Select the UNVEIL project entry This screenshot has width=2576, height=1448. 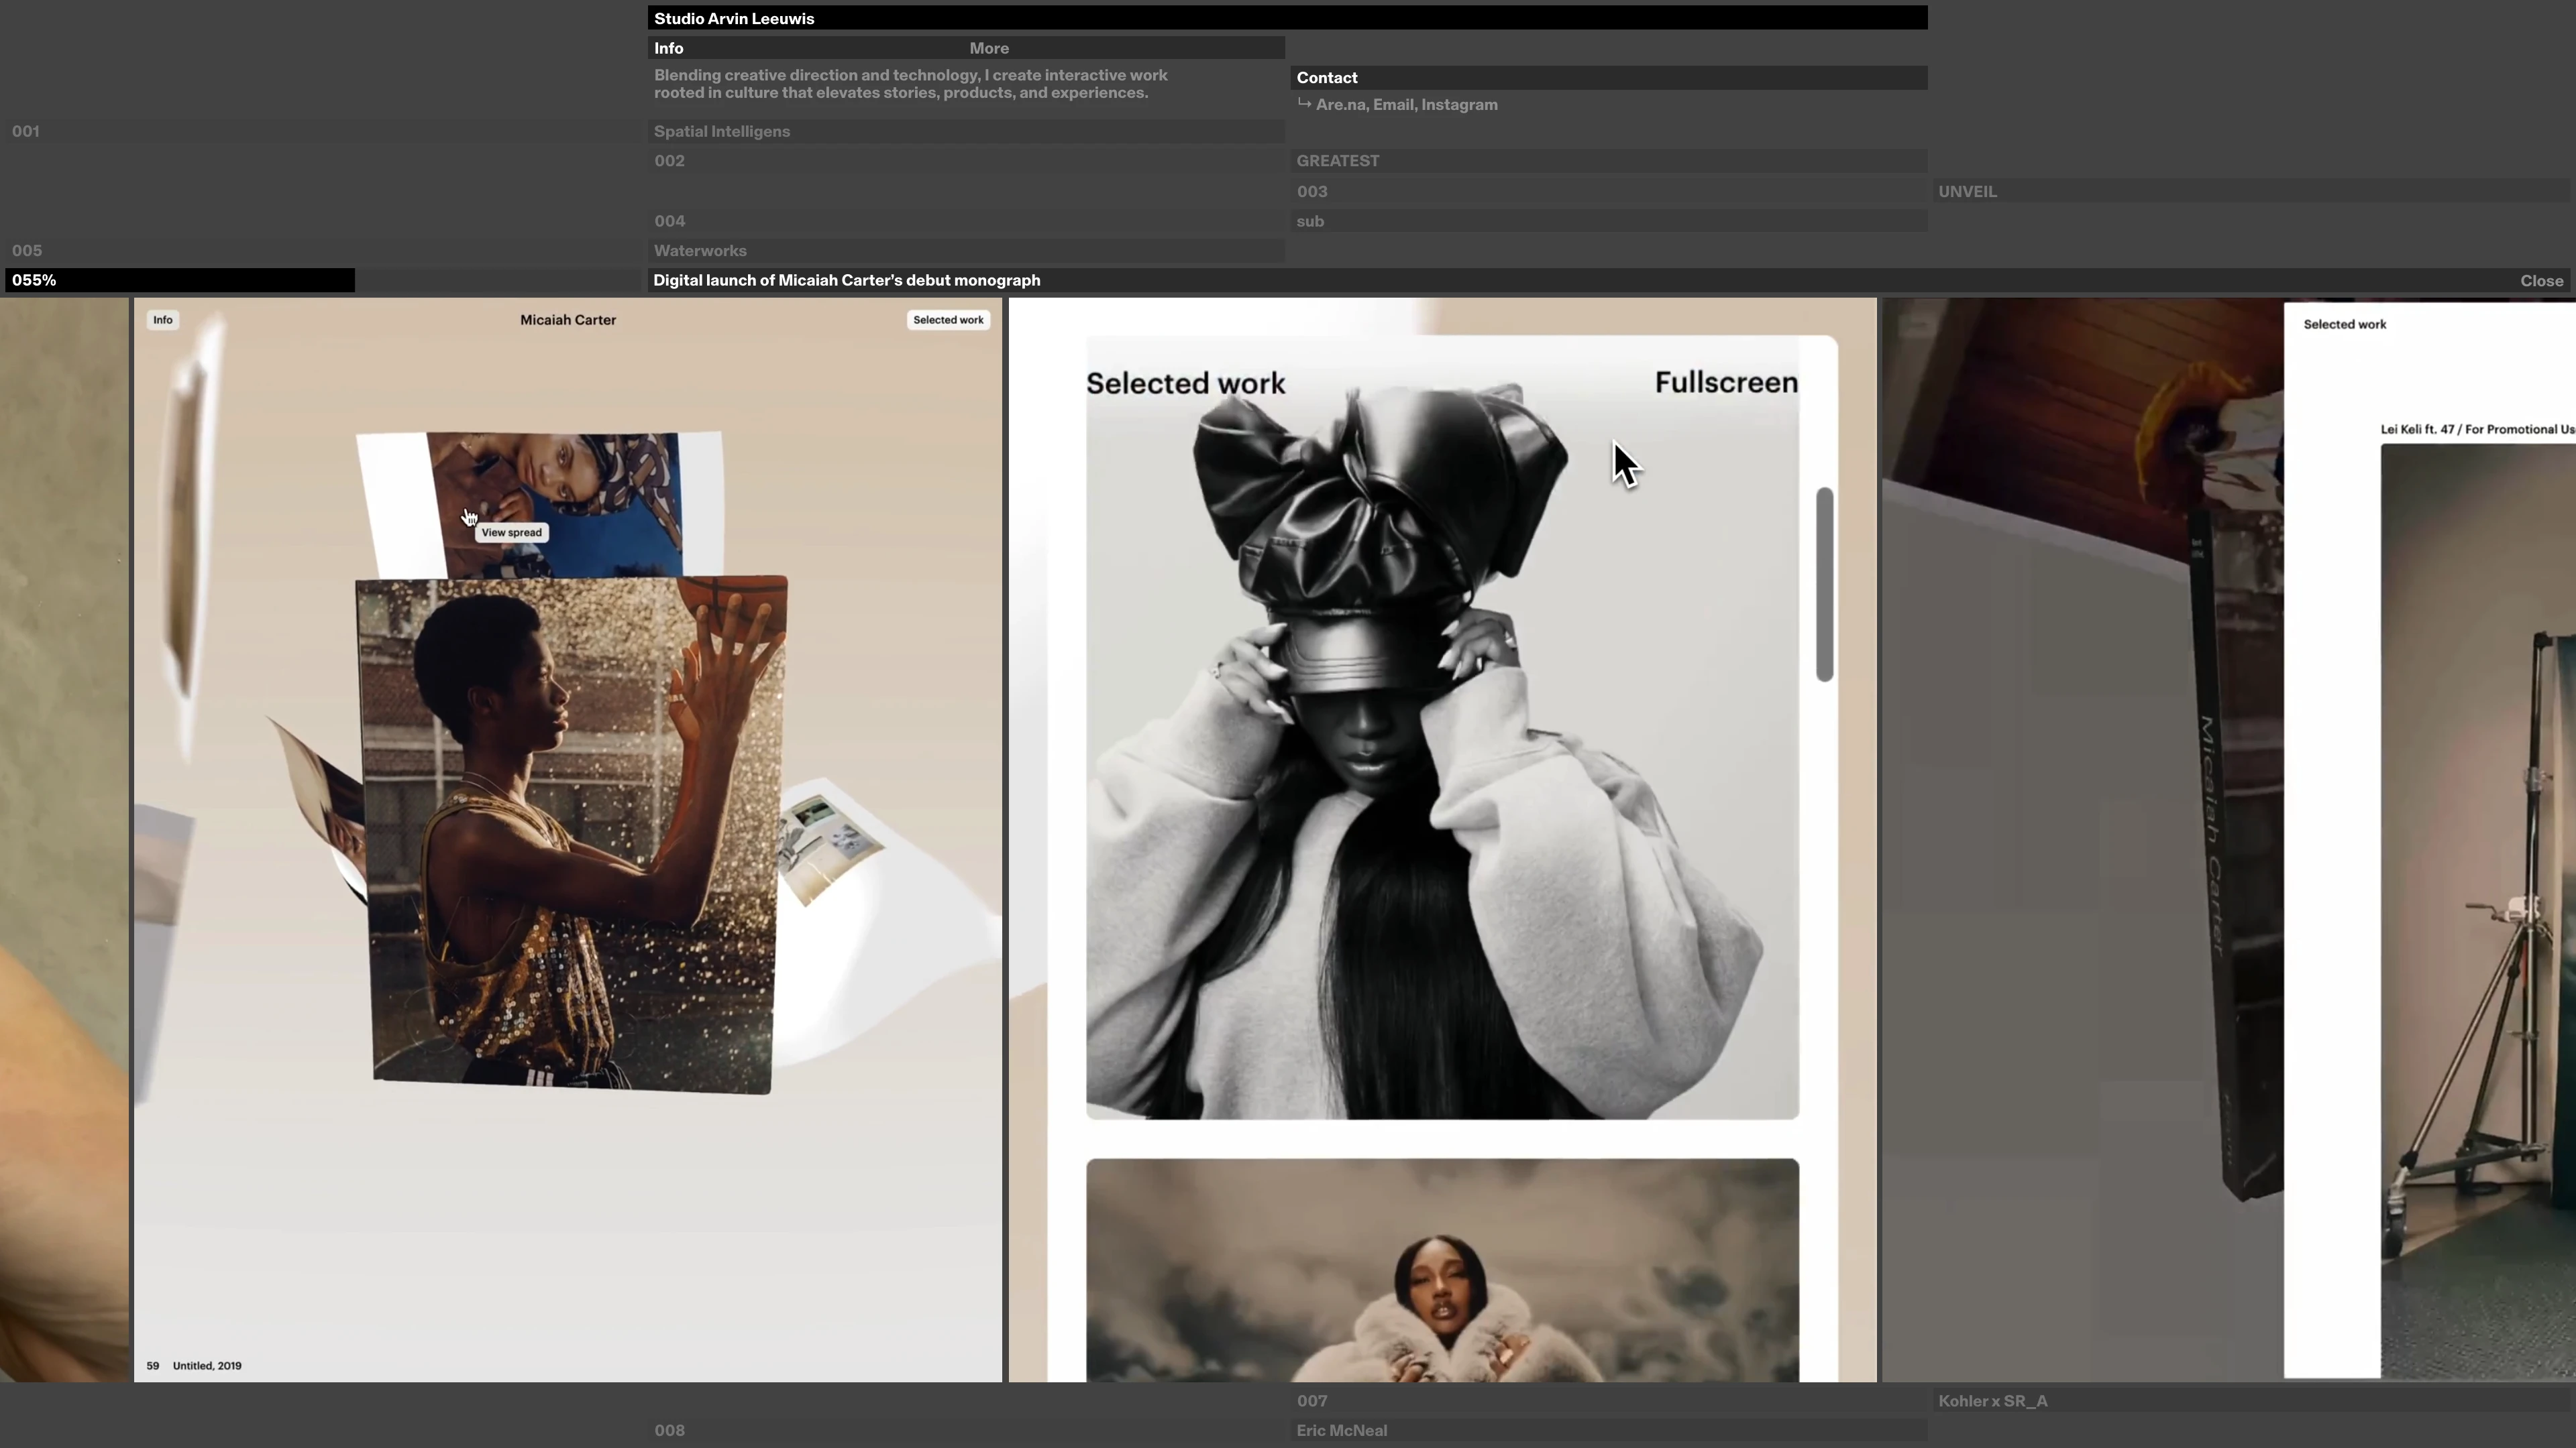click(1966, 192)
